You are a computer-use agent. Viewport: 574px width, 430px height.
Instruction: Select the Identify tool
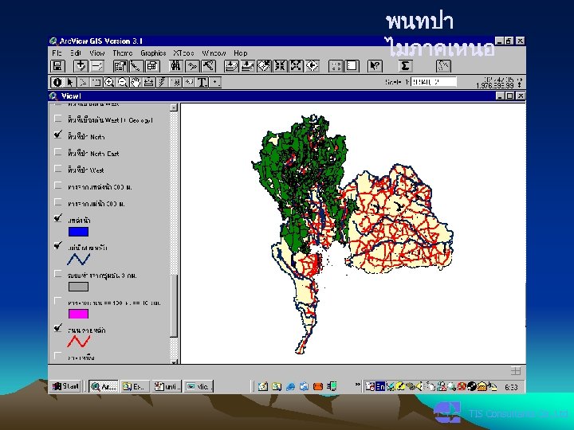pos(57,83)
